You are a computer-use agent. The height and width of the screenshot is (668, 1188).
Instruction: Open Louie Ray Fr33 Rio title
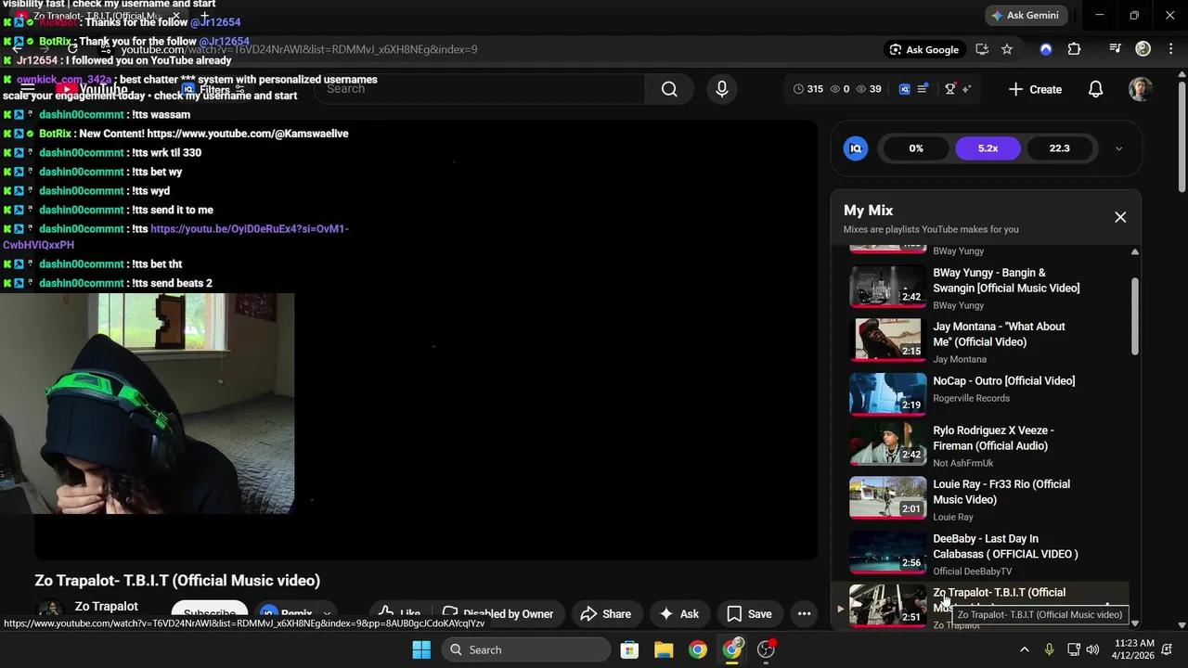[x=1001, y=492]
